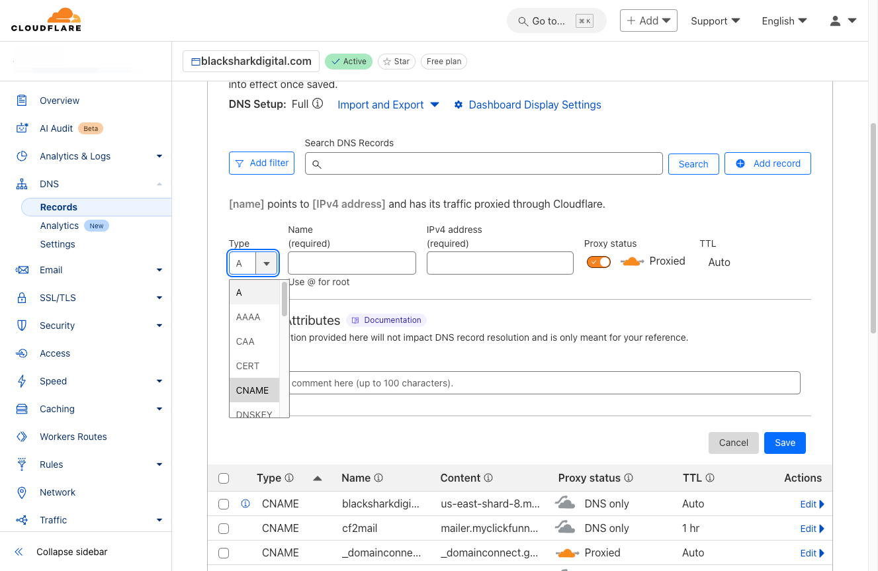Click the Search DNS Records input field
The height and width of the screenshot is (571, 878).
(x=484, y=163)
